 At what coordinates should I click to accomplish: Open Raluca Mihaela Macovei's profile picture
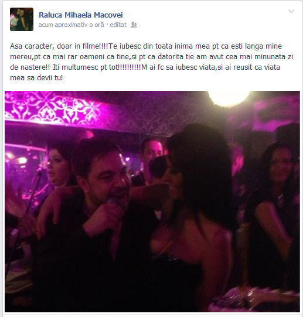tap(22, 19)
